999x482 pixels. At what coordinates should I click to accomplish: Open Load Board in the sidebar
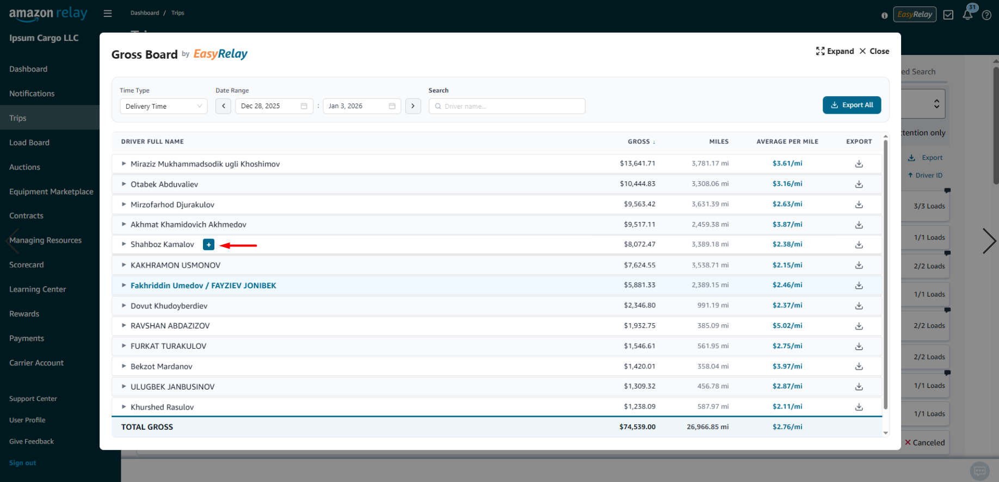point(29,143)
